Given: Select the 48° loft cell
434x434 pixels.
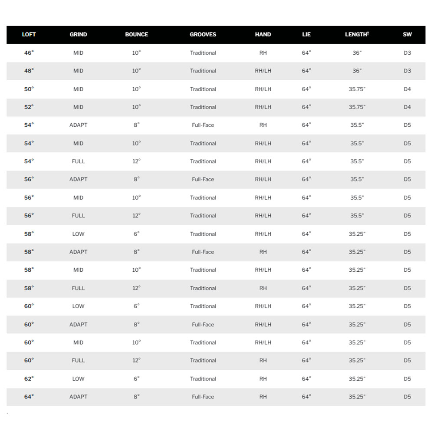Looking at the screenshot, I should click(x=29, y=71).
